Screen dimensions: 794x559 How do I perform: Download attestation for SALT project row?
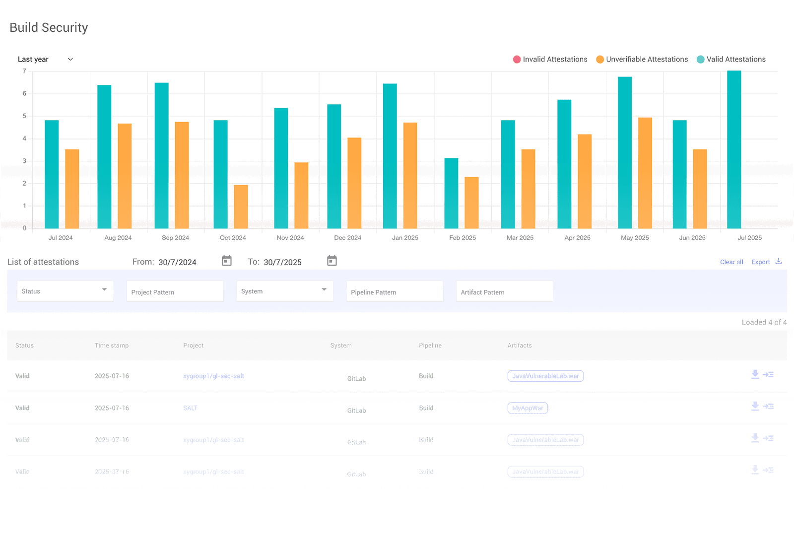(x=755, y=407)
